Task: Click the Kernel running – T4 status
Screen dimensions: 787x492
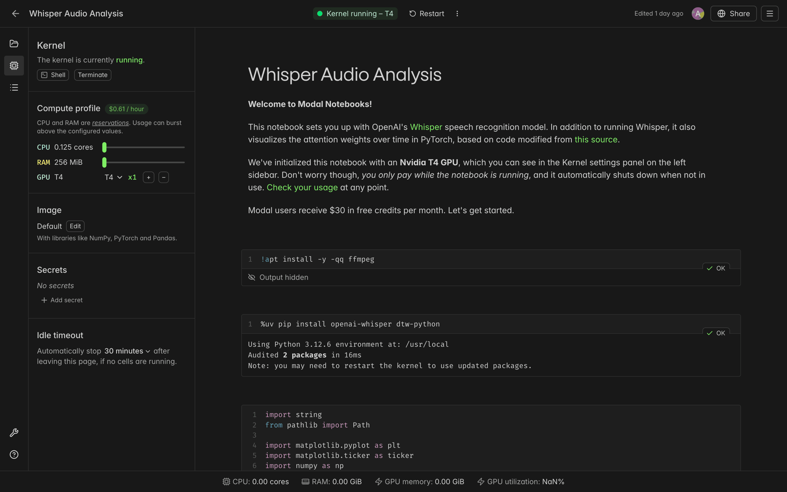Action: pyautogui.click(x=355, y=14)
